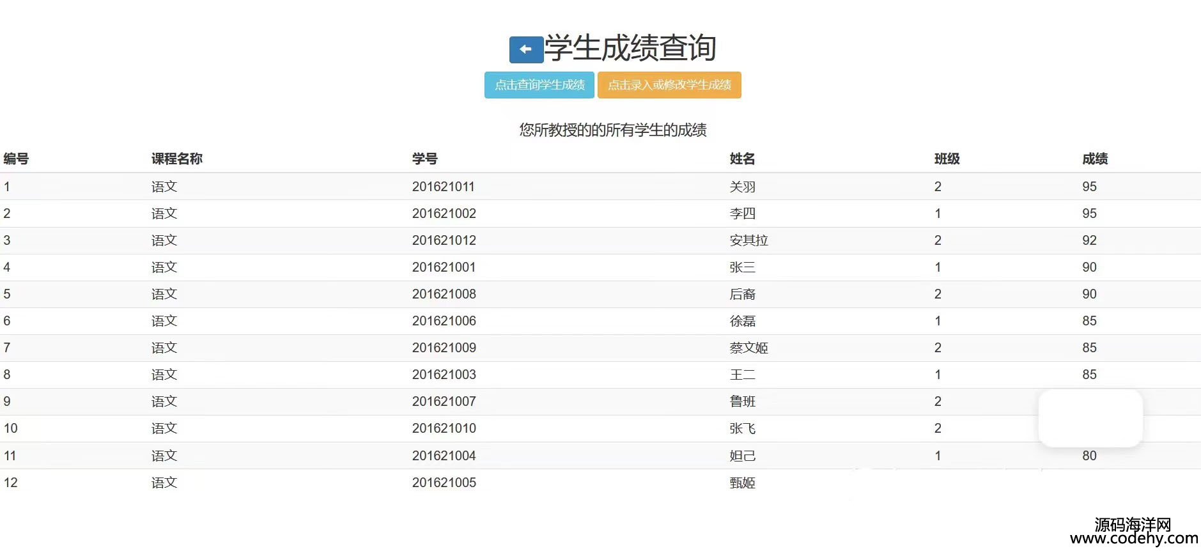This screenshot has height=551, width=1201.
Task: Select the 学号 column header
Action: click(x=424, y=159)
